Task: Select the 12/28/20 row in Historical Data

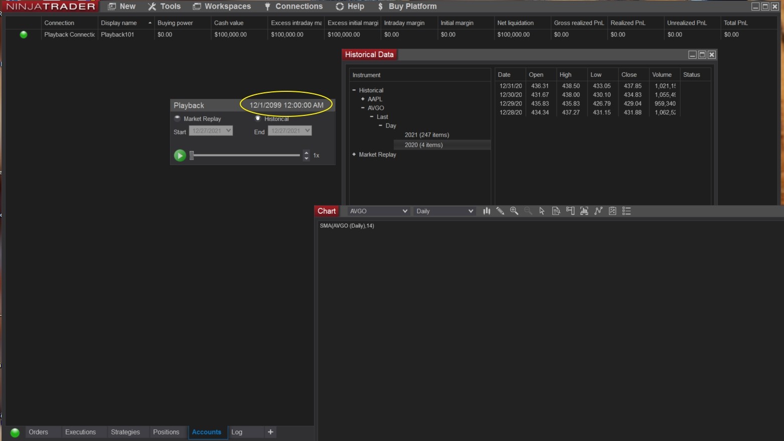Action: (x=602, y=112)
